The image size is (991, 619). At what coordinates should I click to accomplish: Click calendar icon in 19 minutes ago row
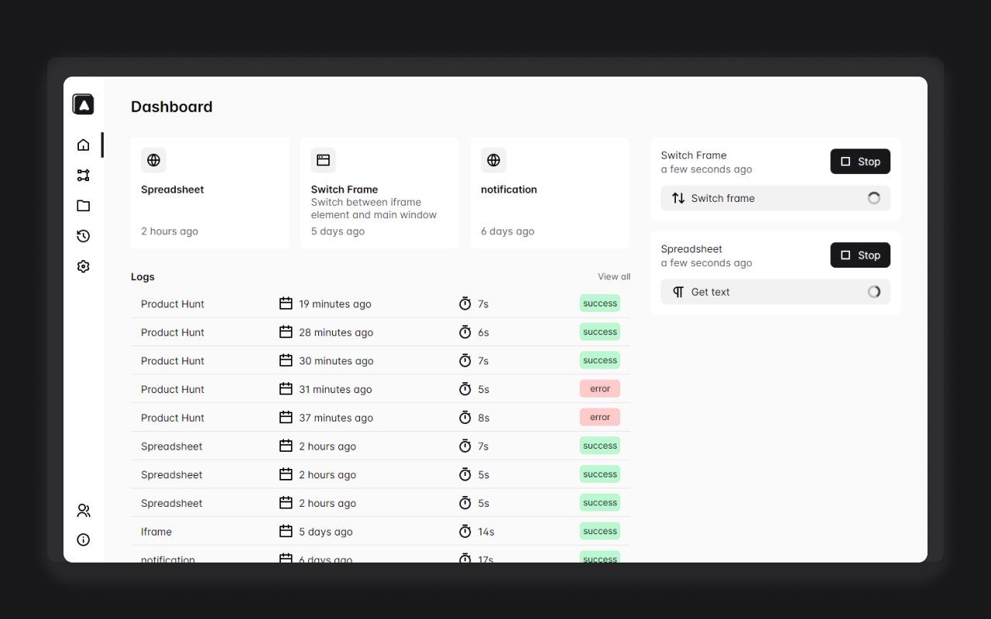pyautogui.click(x=286, y=303)
